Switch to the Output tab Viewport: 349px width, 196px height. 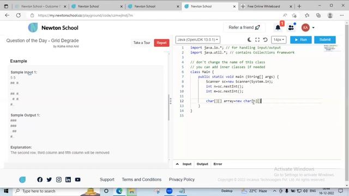click(x=202, y=164)
